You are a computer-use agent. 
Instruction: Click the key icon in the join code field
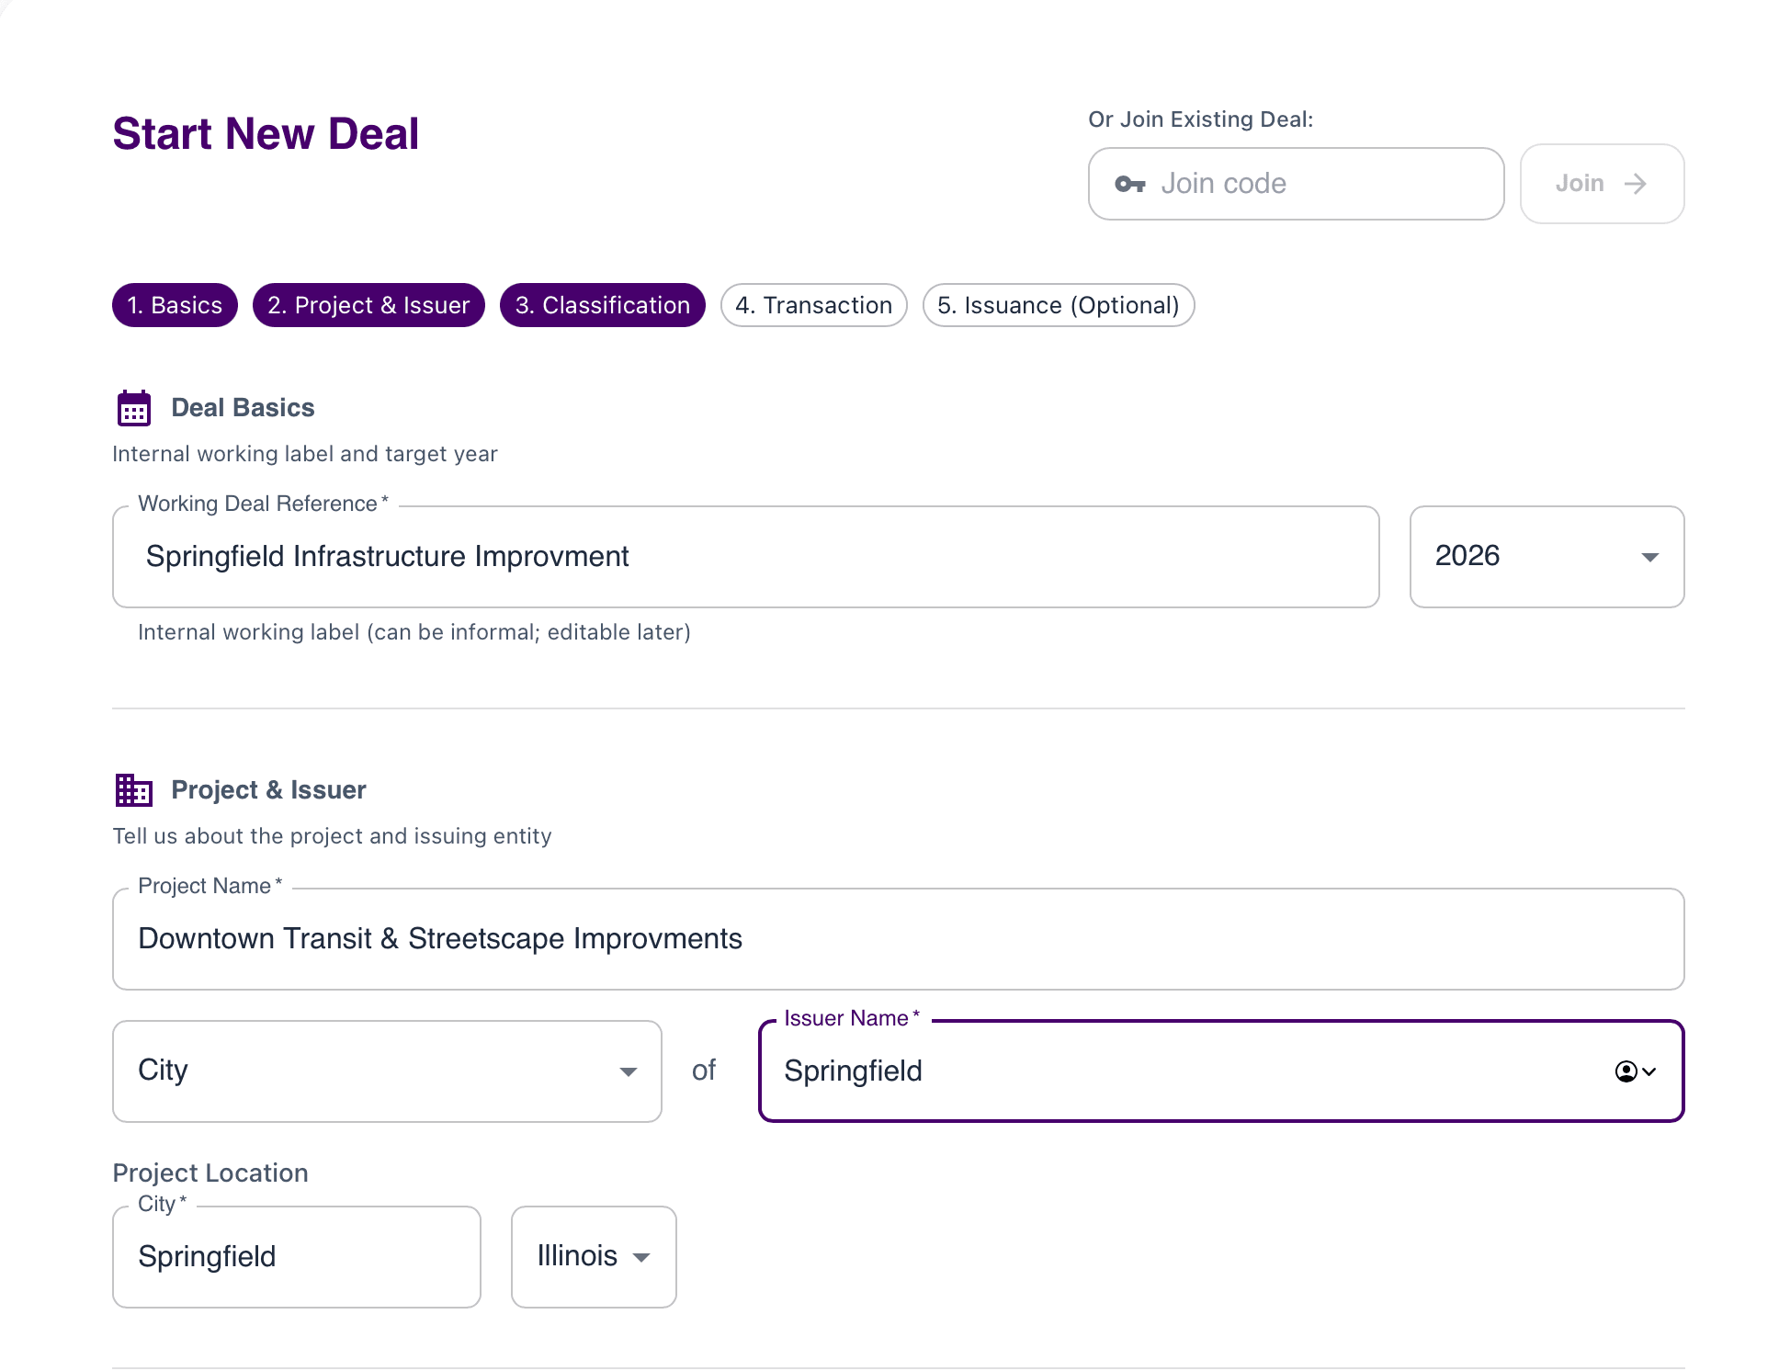[x=1131, y=184]
